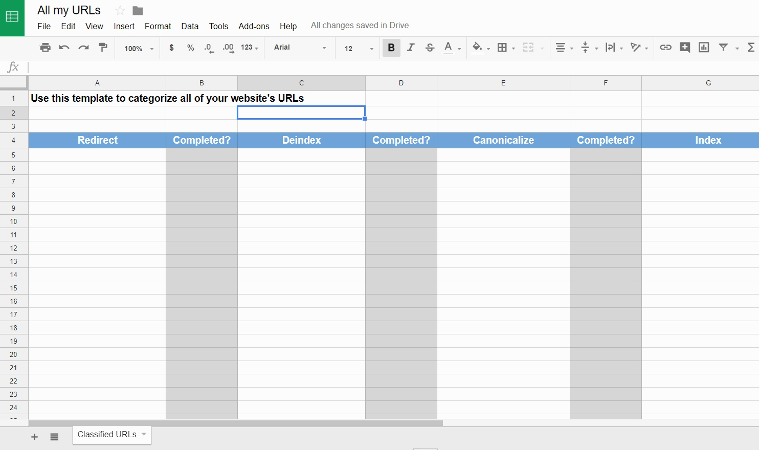Toggle italic formatting
Image resolution: width=759 pixels, height=450 pixels.
[x=410, y=48]
